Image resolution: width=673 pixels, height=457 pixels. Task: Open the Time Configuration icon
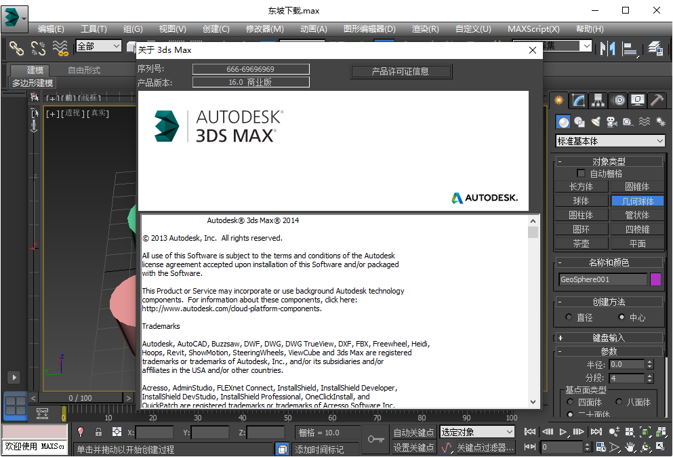tap(601, 447)
